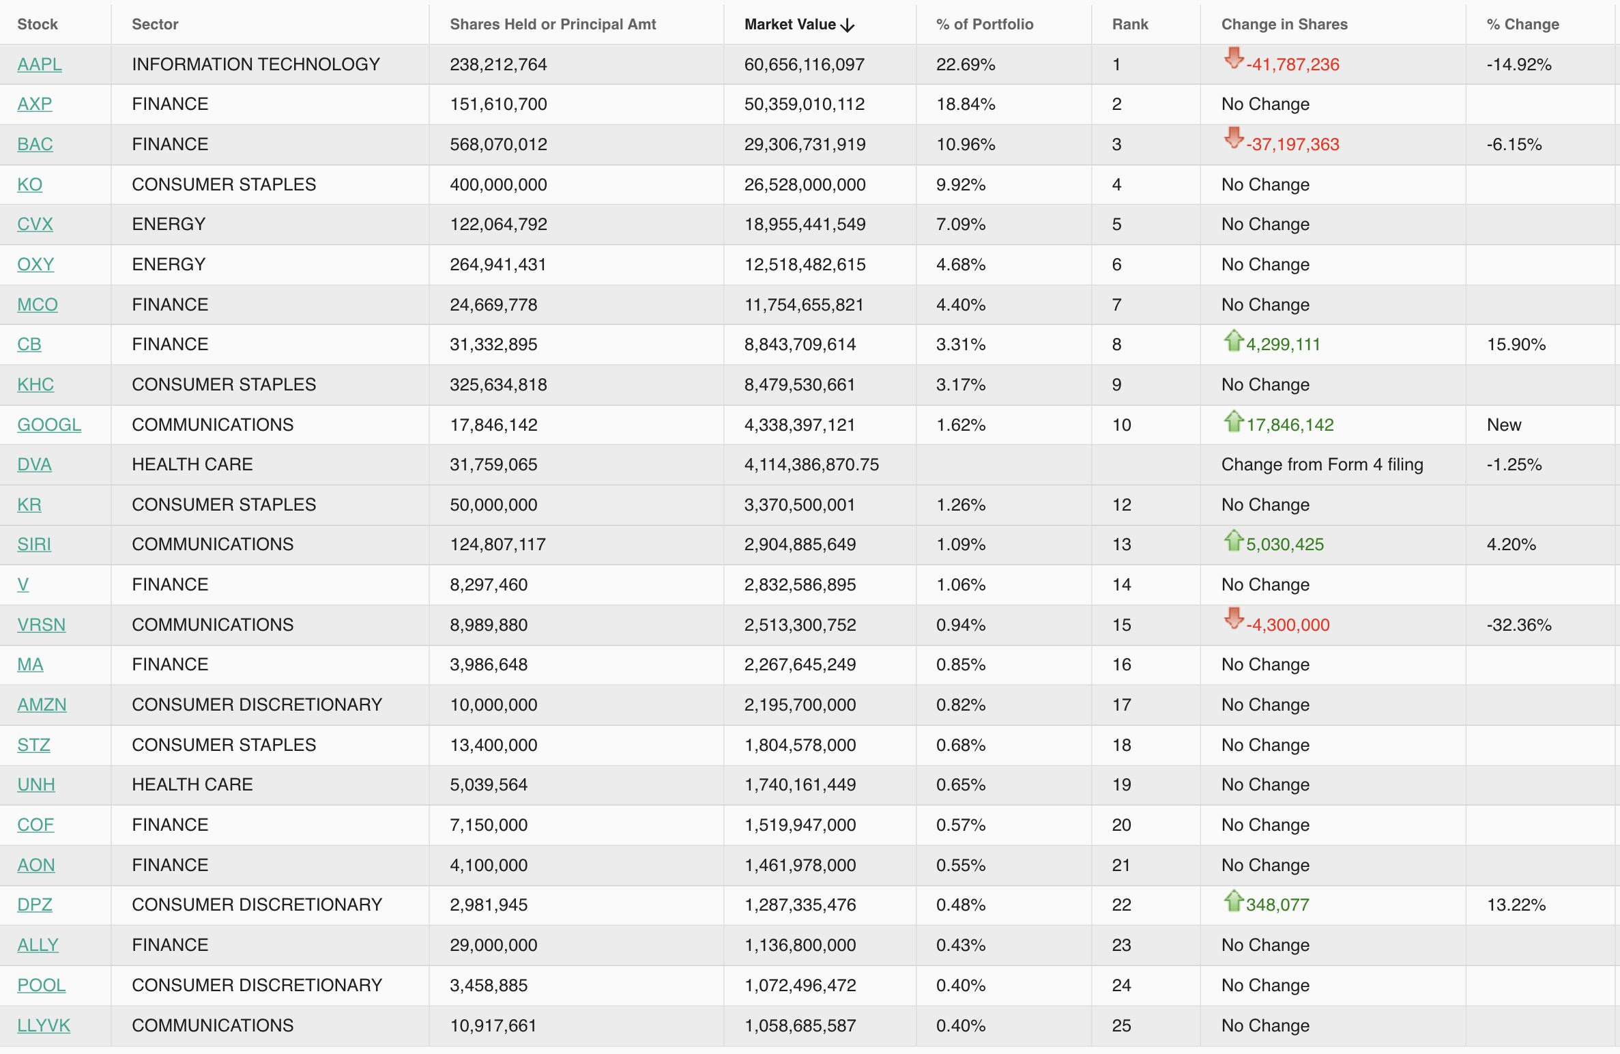Click the green up arrow in SIRI row
Image resolution: width=1620 pixels, height=1054 pixels.
(1233, 540)
